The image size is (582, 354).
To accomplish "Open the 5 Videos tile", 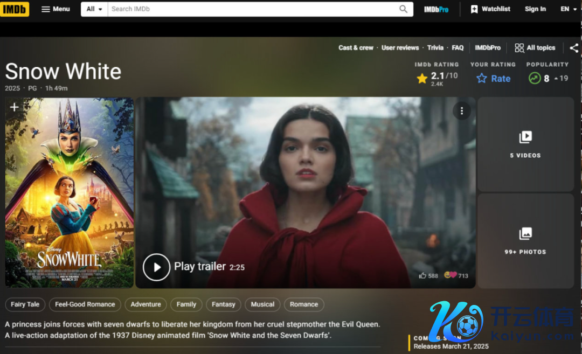I will [x=525, y=144].
